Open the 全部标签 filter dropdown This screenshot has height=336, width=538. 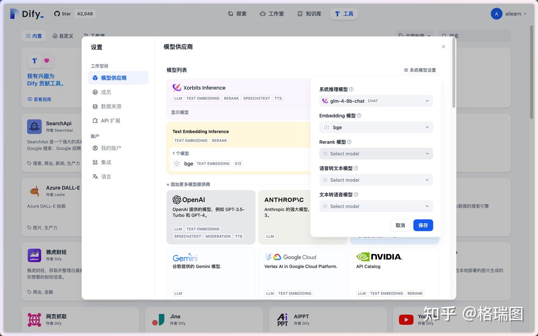(x=415, y=36)
